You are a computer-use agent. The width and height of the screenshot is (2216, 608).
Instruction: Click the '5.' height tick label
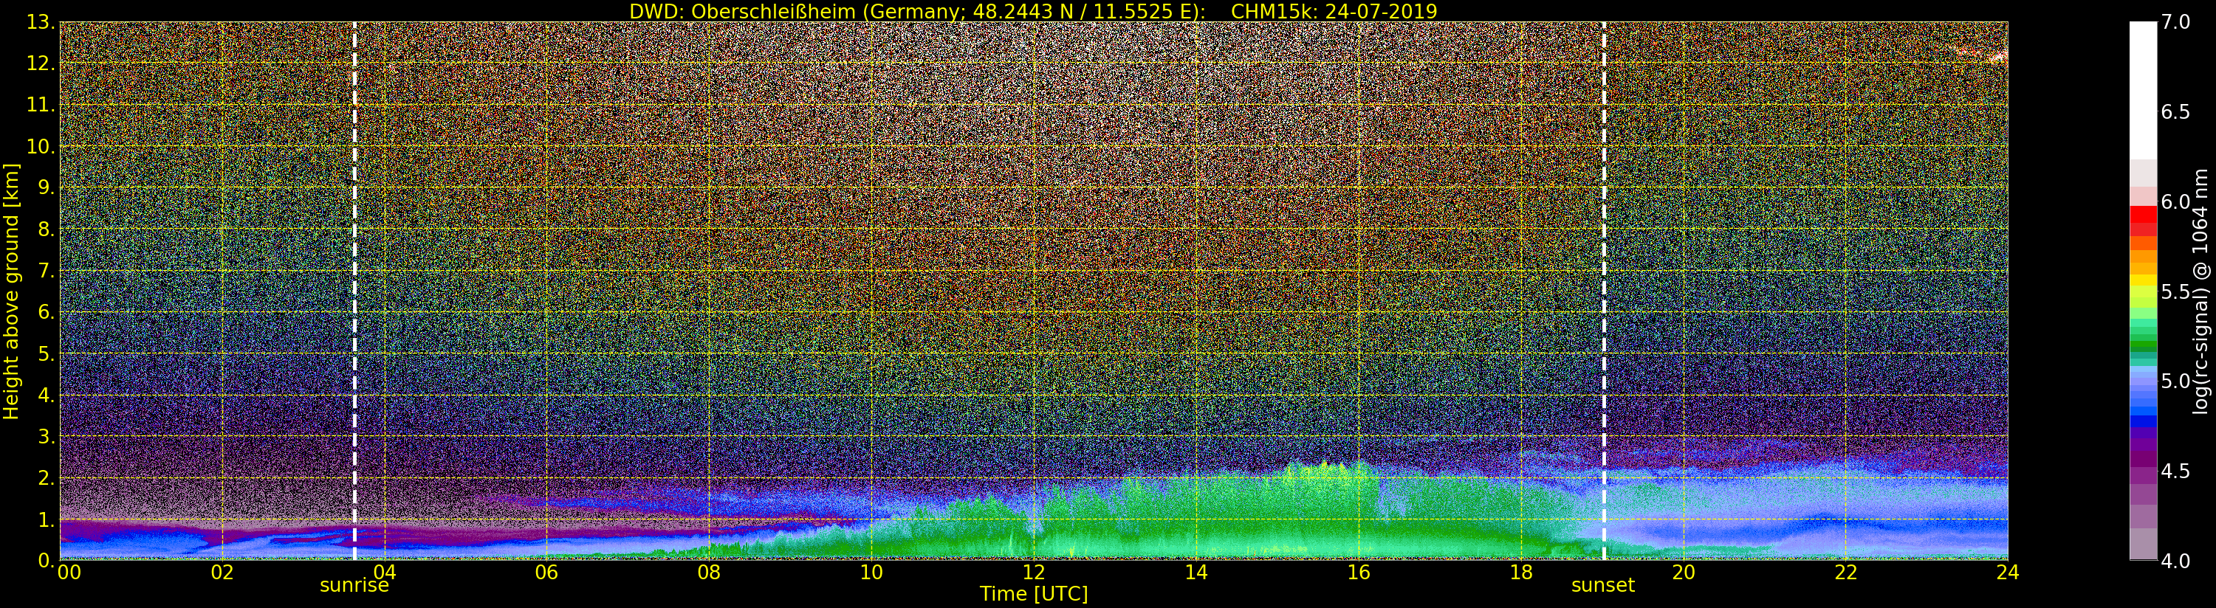(47, 353)
